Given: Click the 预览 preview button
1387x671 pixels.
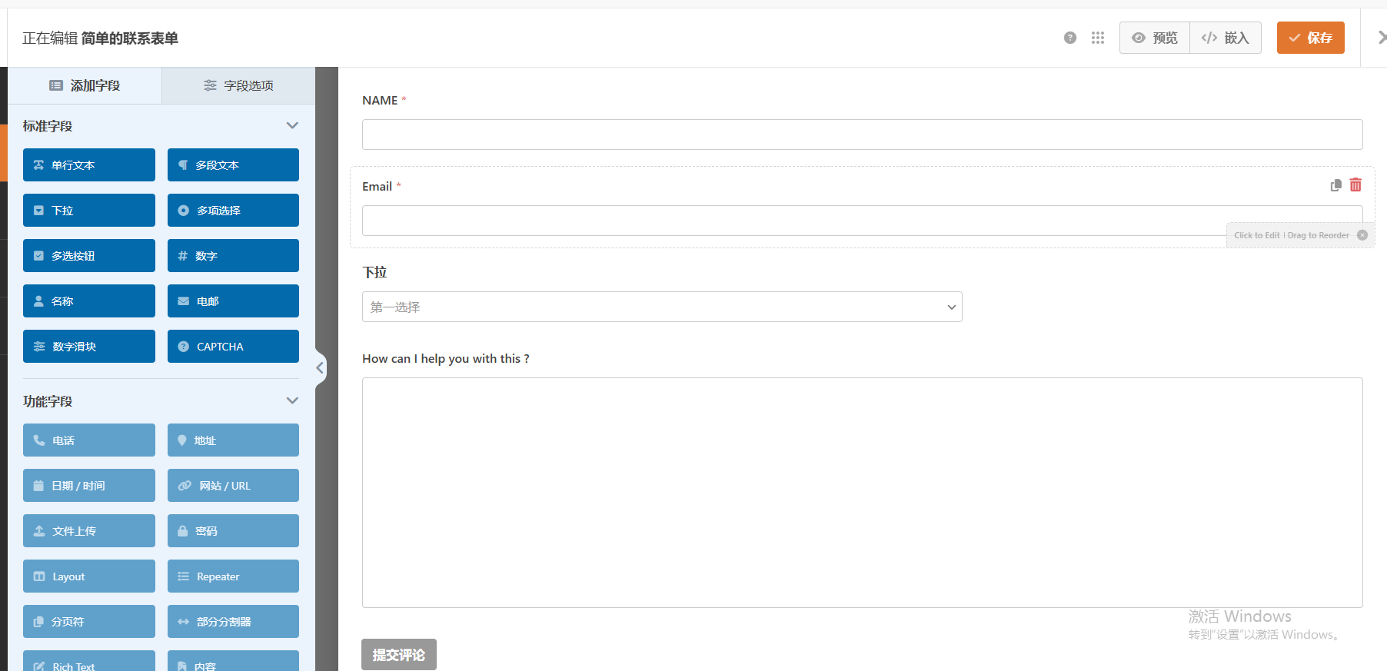Looking at the screenshot, I should (x=1155, y=38).
